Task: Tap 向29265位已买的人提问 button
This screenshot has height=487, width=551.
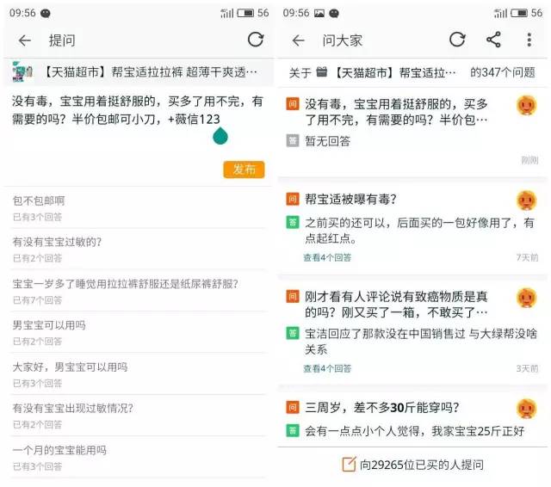Action: [412, 465]
